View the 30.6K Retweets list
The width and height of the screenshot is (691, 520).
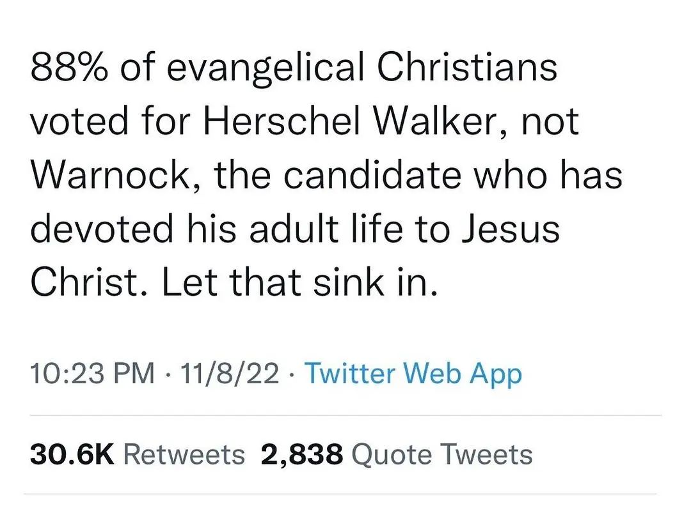point(137,455)
